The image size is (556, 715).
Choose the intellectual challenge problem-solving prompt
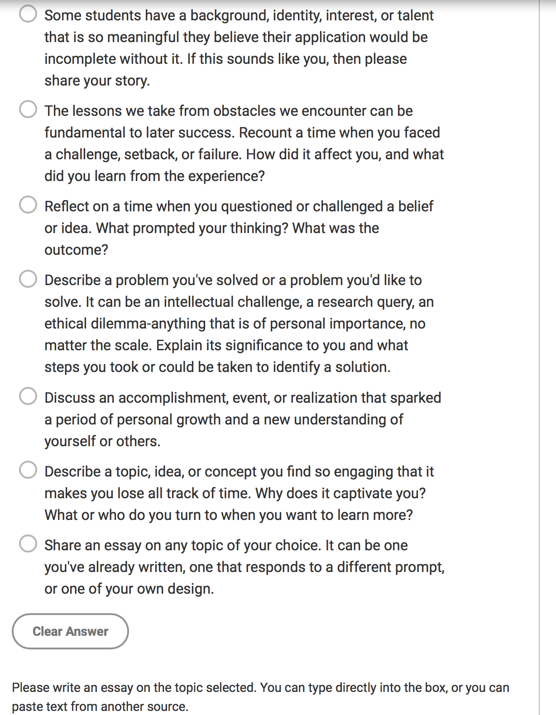[x=28, y=279]
